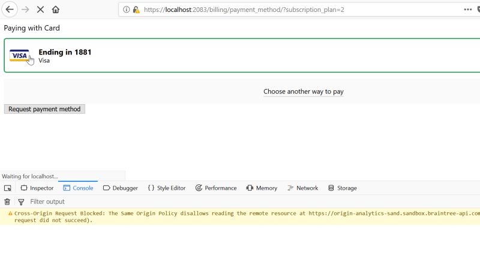Open the Performance tab
The height and width of the screenshot is (262, 480).
click(216, 188)
